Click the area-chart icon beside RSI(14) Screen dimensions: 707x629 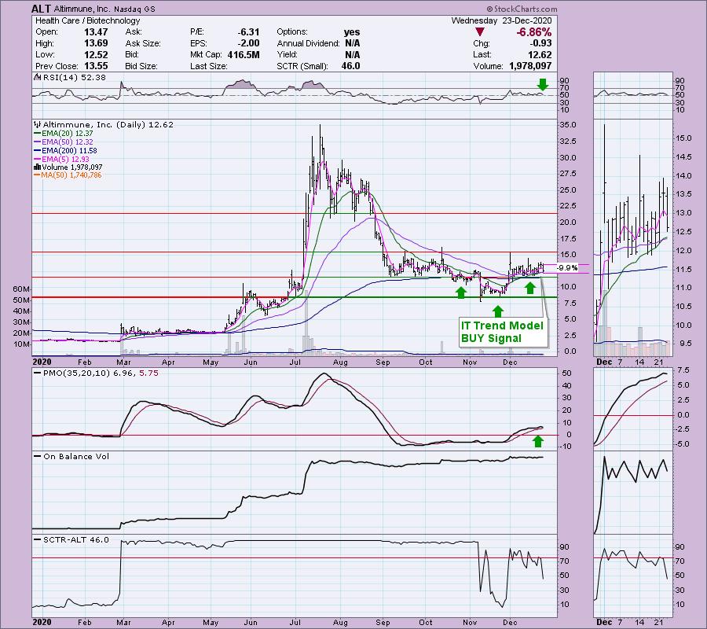[38, 77]
